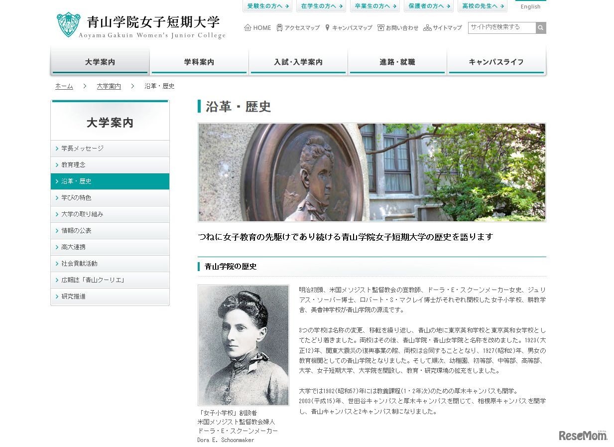Click the site search text field
The height and width of the screenshot is (447, 614).
coord(502,27)
